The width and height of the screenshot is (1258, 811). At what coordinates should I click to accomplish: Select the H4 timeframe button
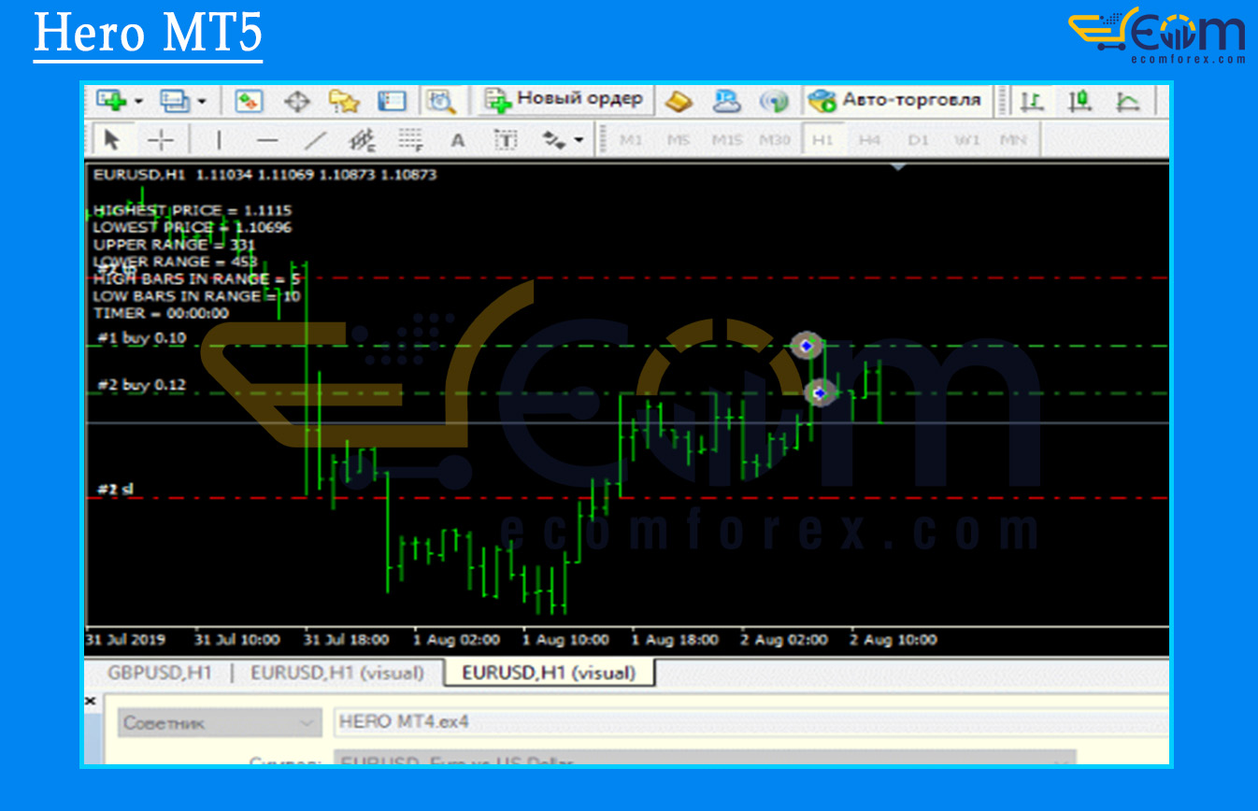tap(869, 141)
